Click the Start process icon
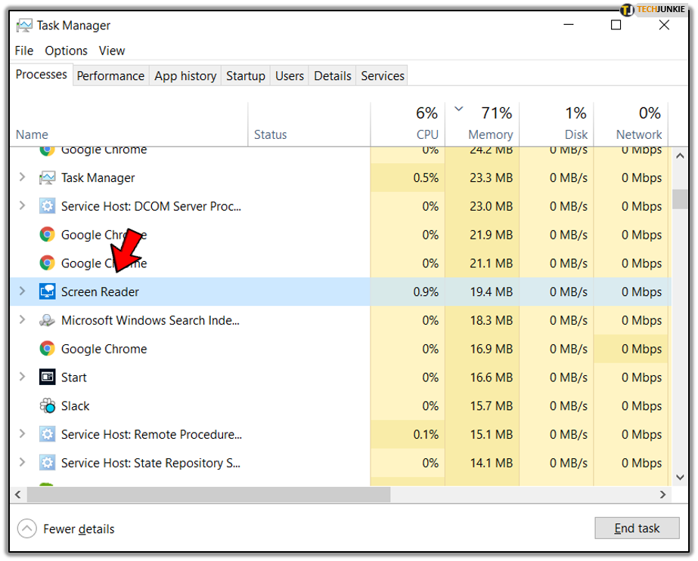This screenshot has width=698, height=561. [47, 377]
